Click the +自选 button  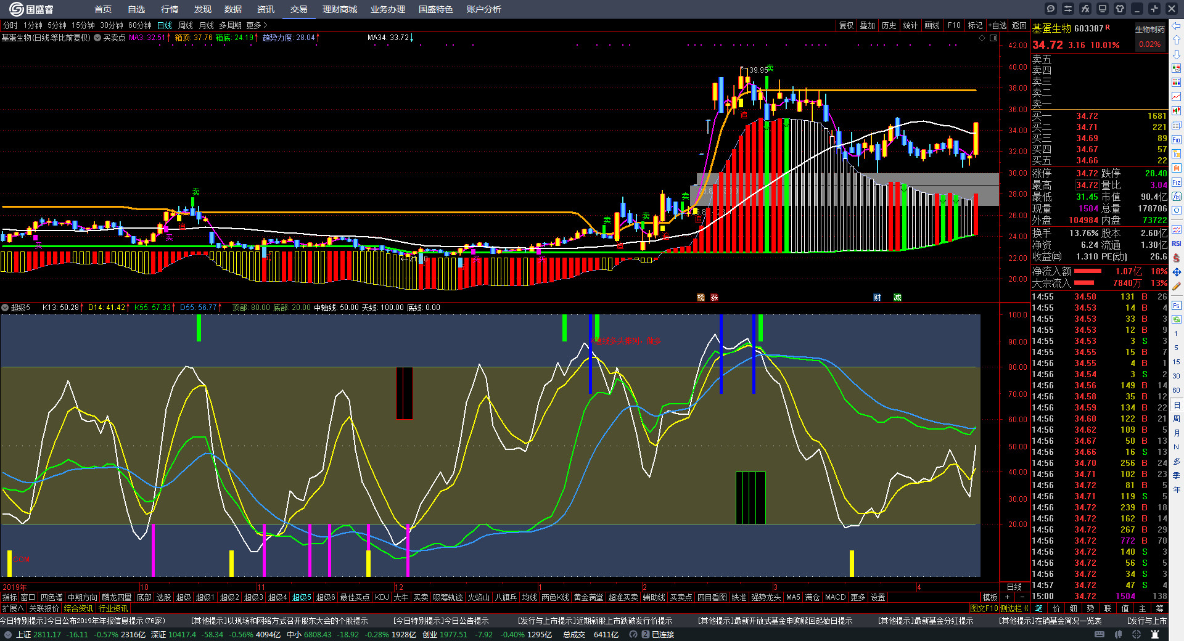[997, 25]
